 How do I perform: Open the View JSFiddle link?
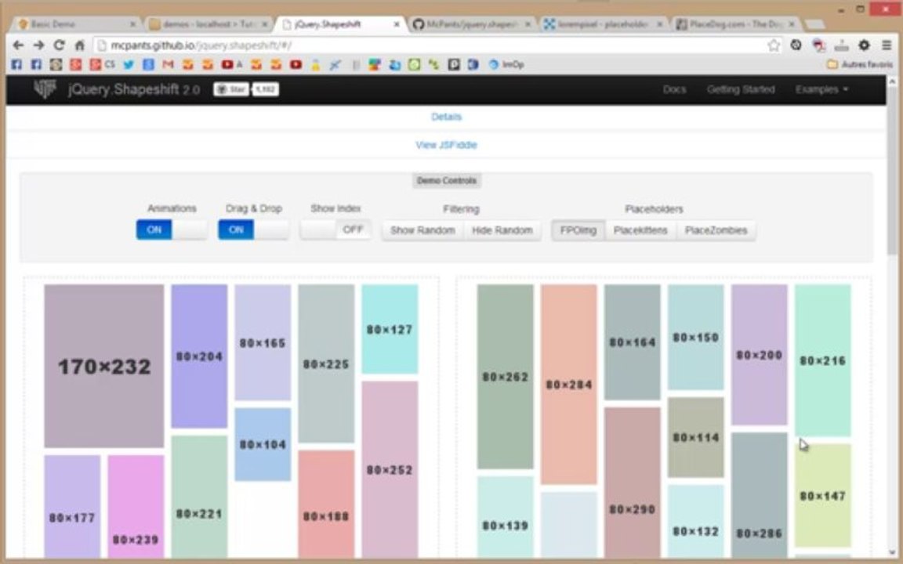tap(446, 145)
